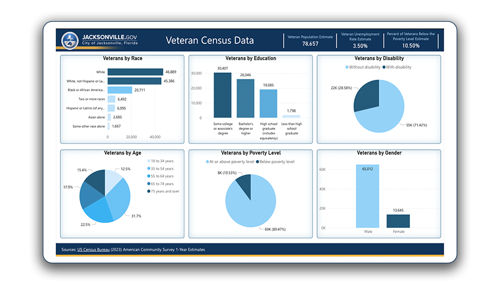Click the Below poverty level legend dot
The image size is (500, 285).
[x=257, y=162]
